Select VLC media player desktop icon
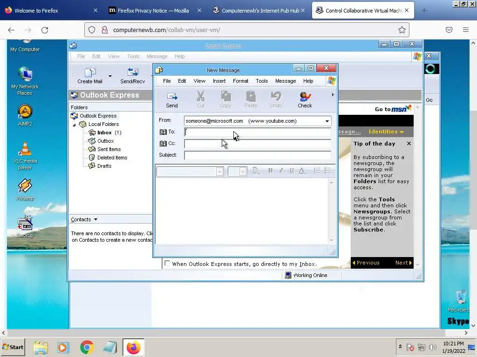Screen dimensions: 477x357 [x=25, y=156]
